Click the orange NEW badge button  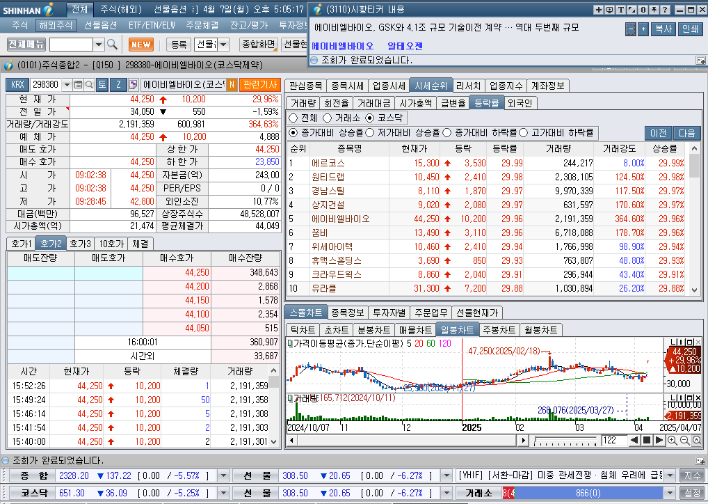click(141, 45)
